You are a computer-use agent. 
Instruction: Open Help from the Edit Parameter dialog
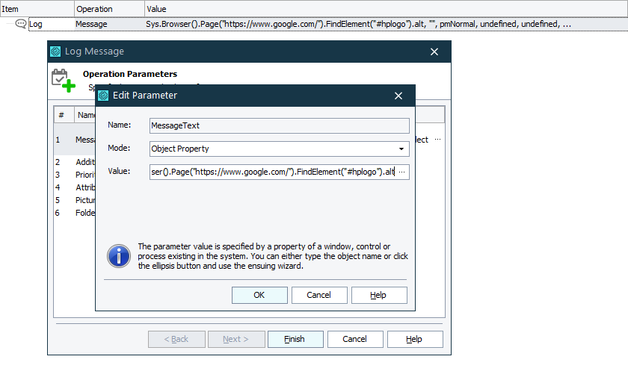379,295
